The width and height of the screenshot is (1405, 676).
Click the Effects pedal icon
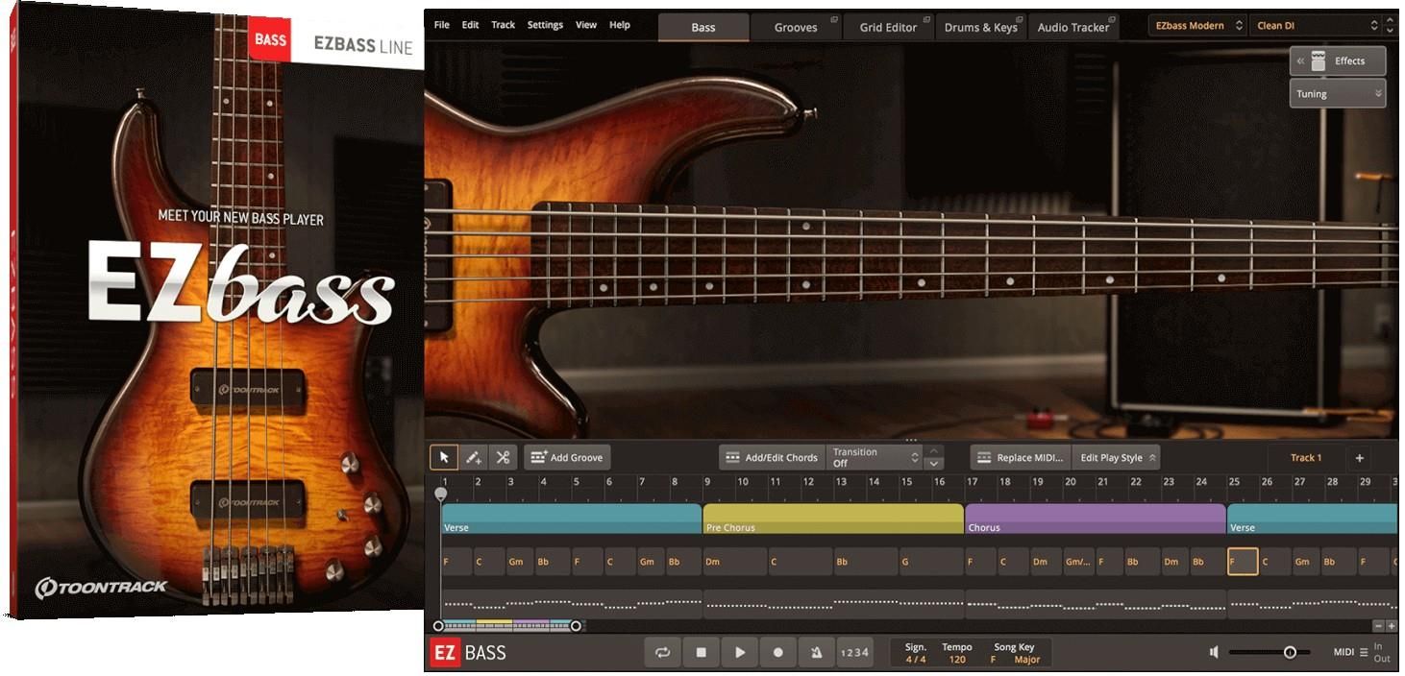pyautogui.click(x=1319, y=60)
